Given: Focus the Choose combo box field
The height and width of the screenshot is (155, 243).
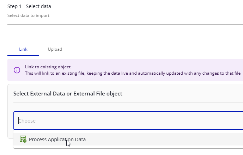Looking at the screenshot, I should click(x=127, y=121).
